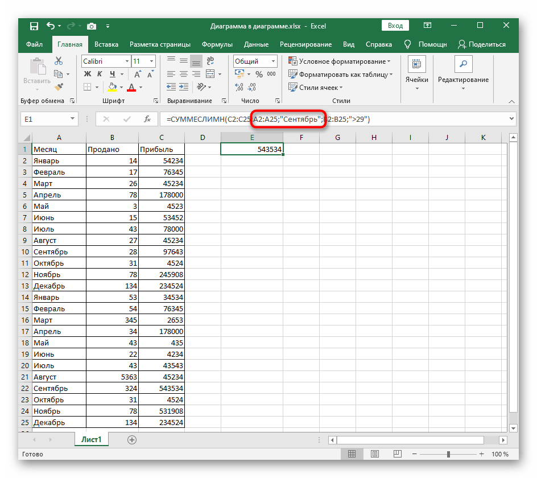The height and width of the screenshot is (478, 537).
Task: Open the Calibri font name dropdown
Action: tap(126, 61)
